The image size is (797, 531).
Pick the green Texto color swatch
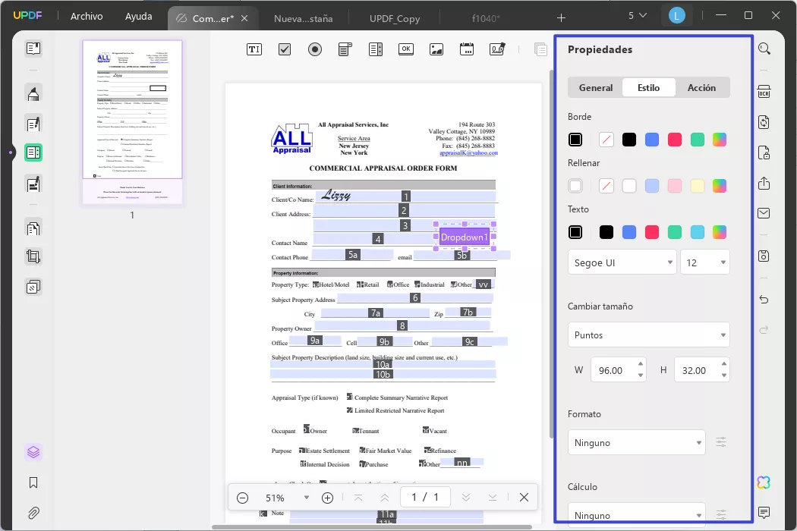[x=675, y=232]
